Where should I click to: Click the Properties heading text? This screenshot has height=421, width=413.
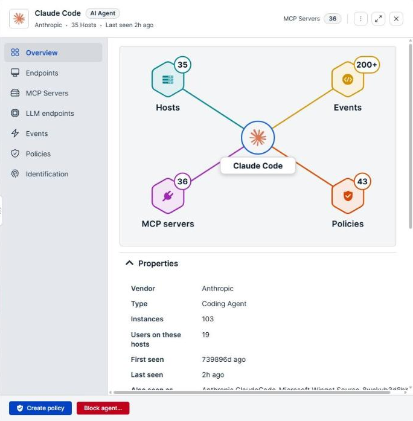point(158,263)
